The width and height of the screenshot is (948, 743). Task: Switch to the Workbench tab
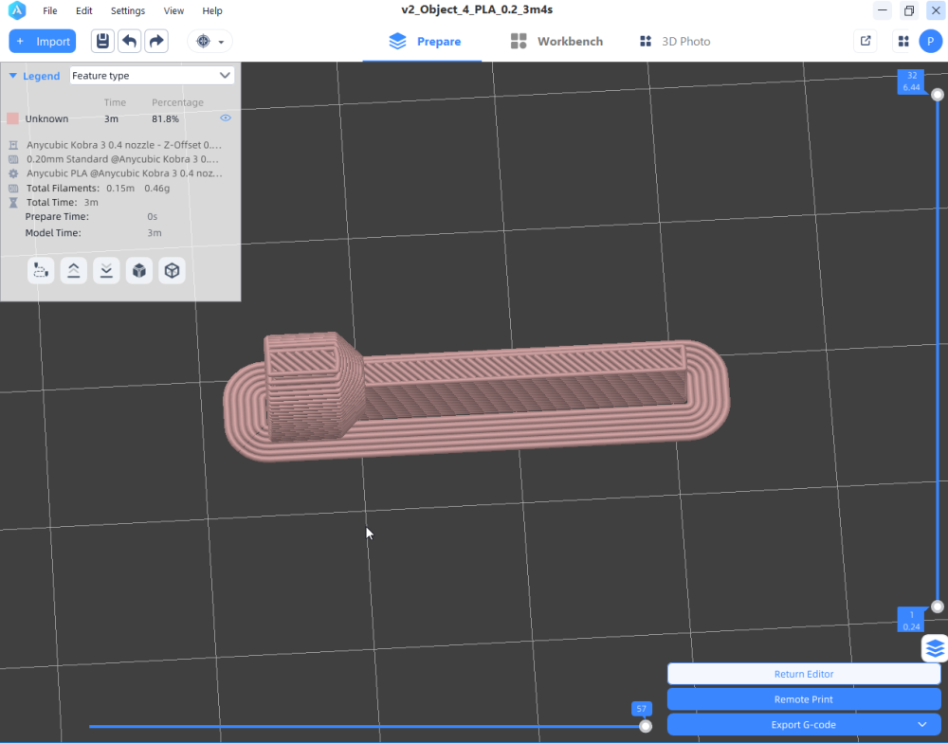point(556,41)
